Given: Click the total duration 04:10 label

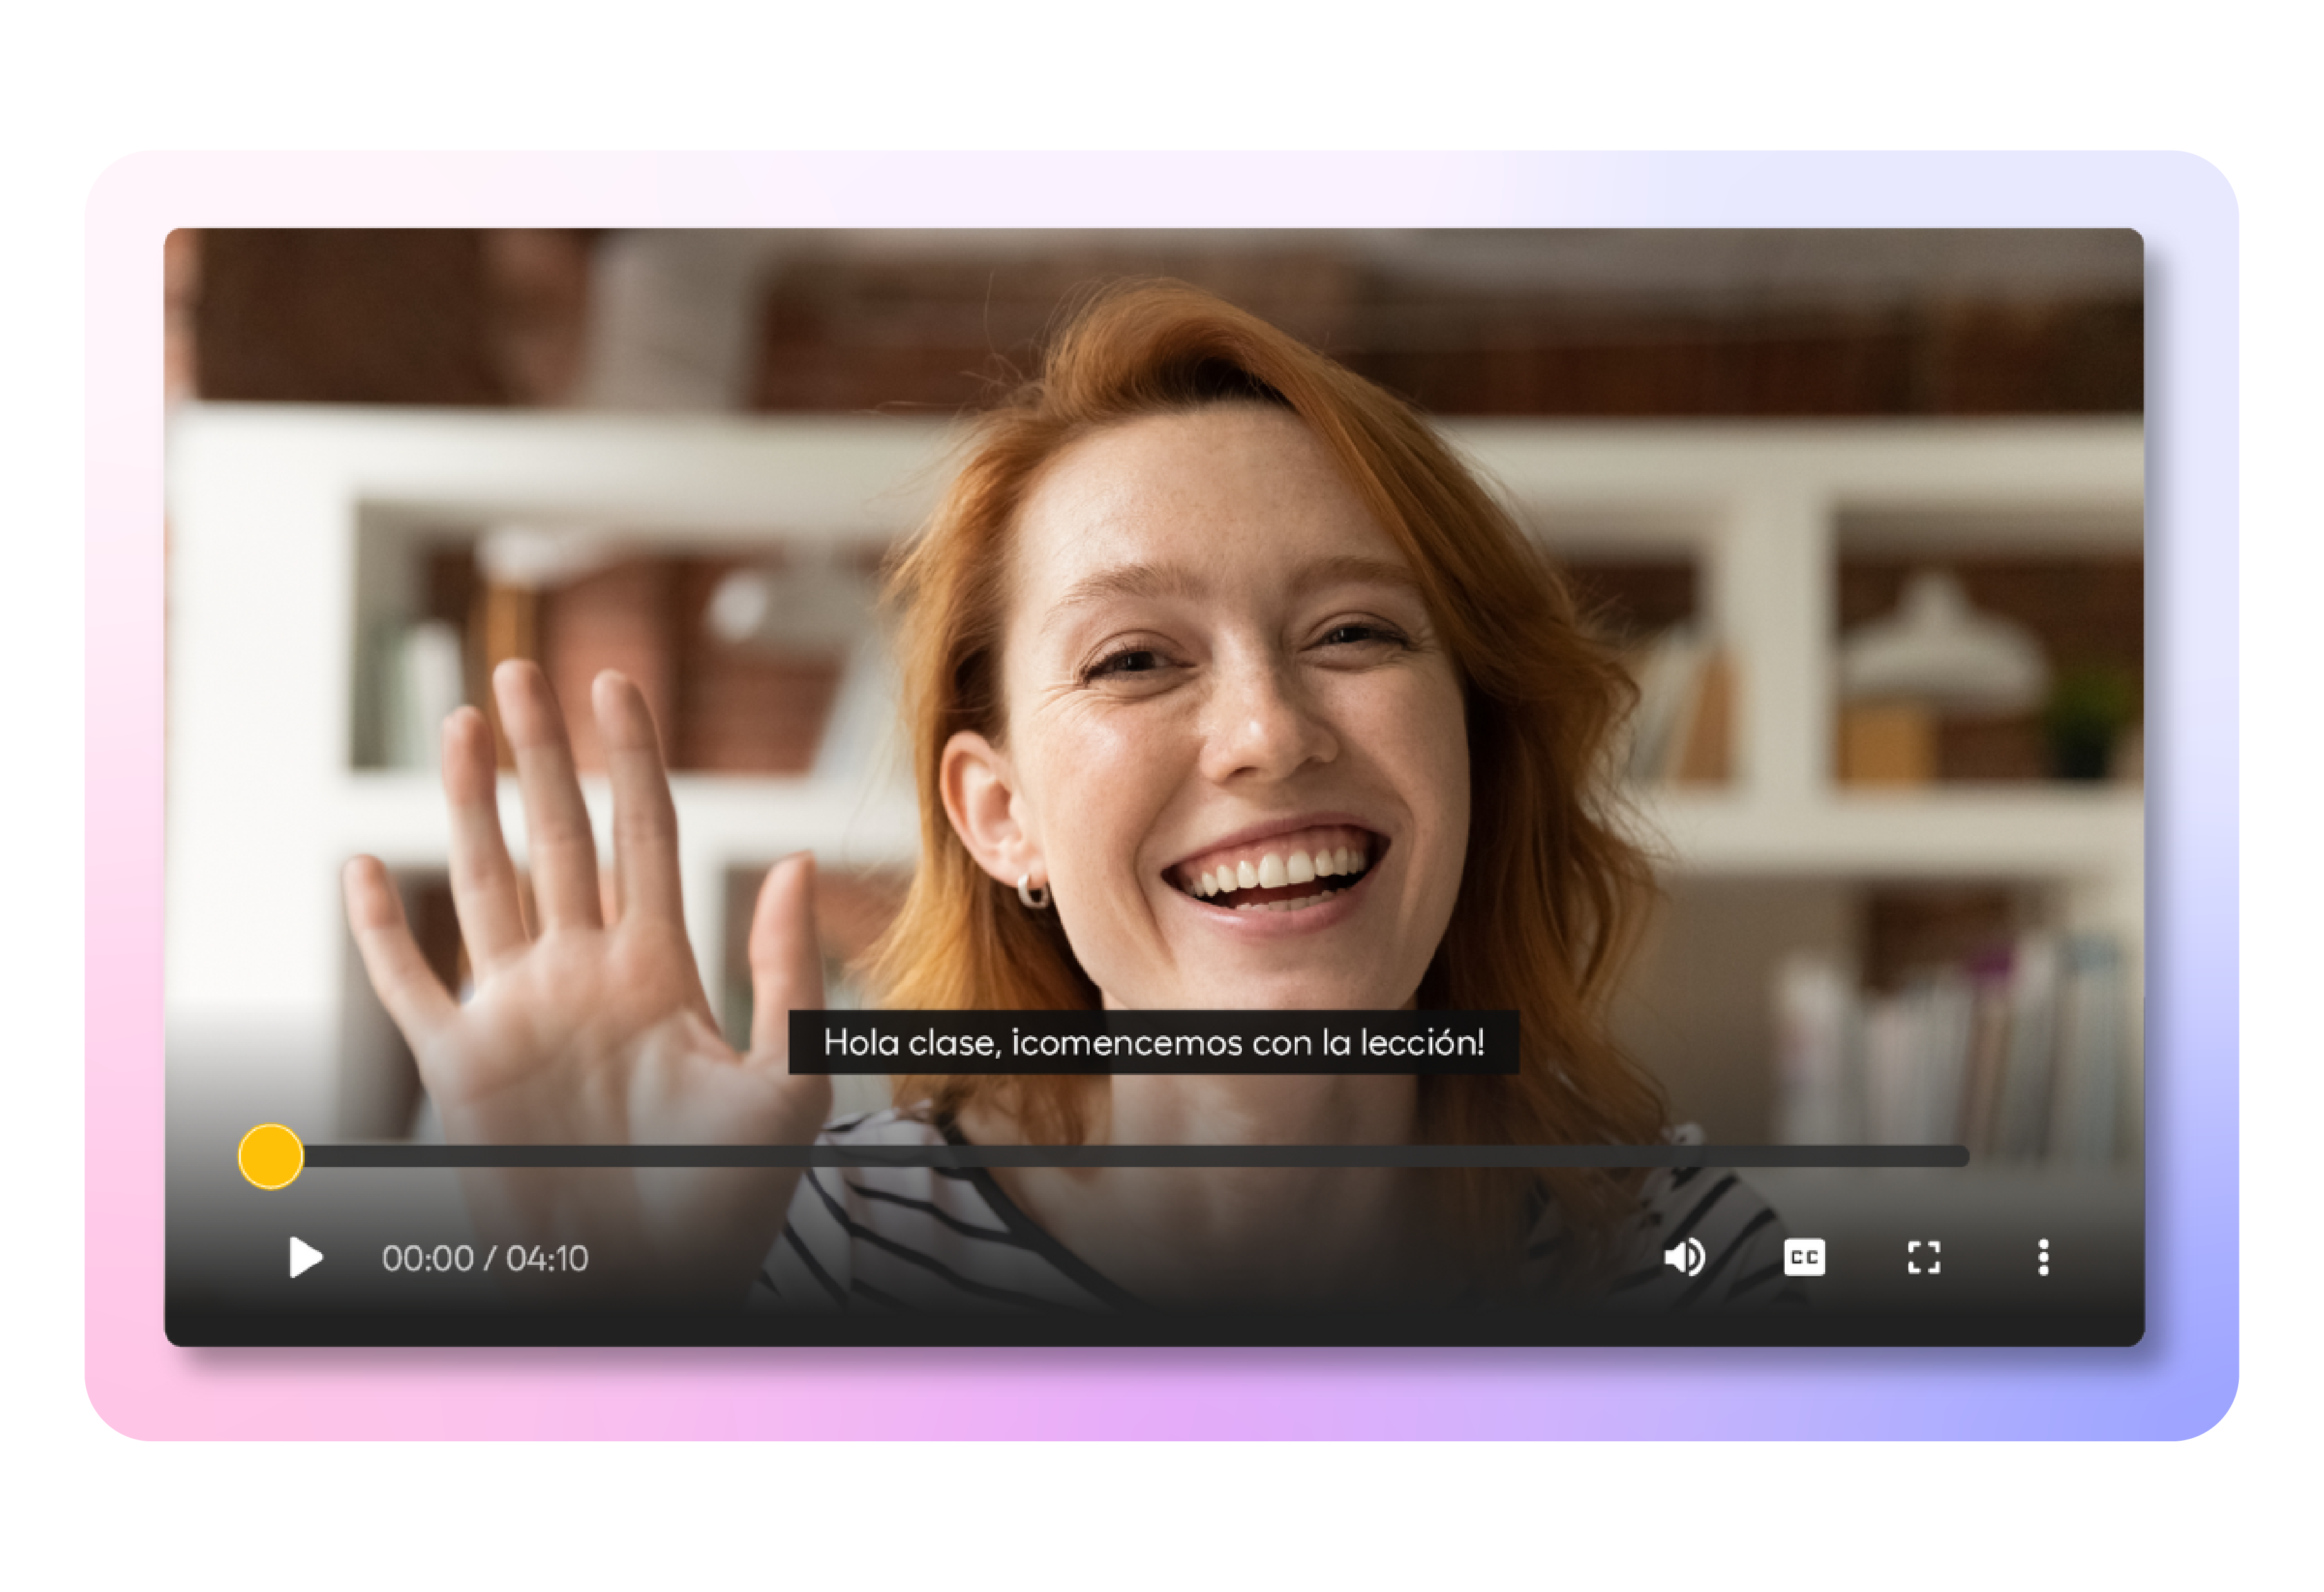Looking at the screenshot, I should click(x=547, y=1258).
